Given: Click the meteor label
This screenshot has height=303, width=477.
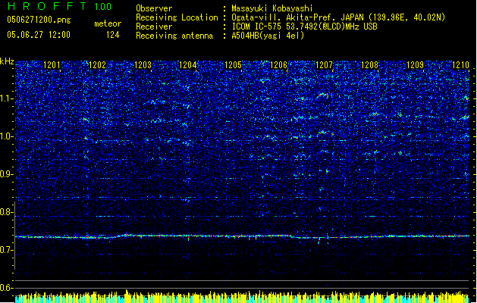Looking at the screenshot, I should pos(108,23).
